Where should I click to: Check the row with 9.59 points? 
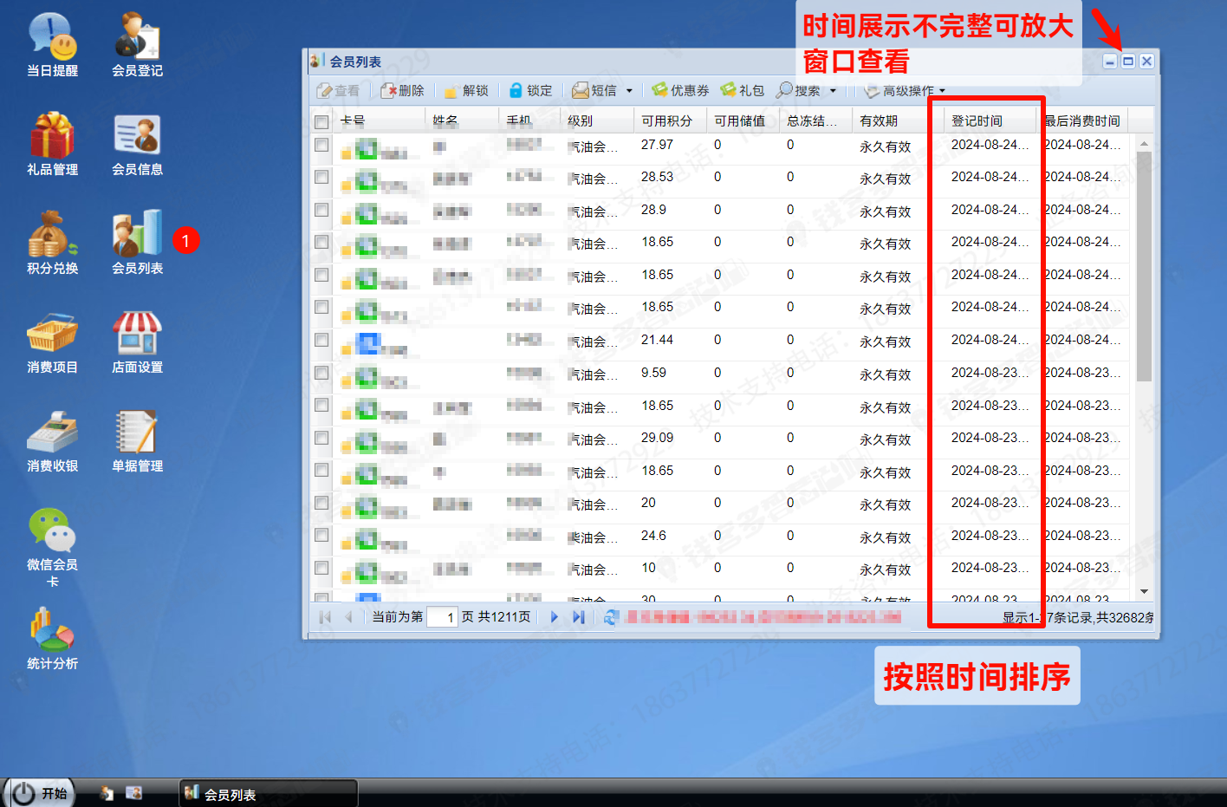tap(321, 373)
